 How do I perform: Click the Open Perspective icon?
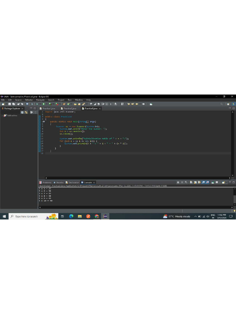coord(228,104)
